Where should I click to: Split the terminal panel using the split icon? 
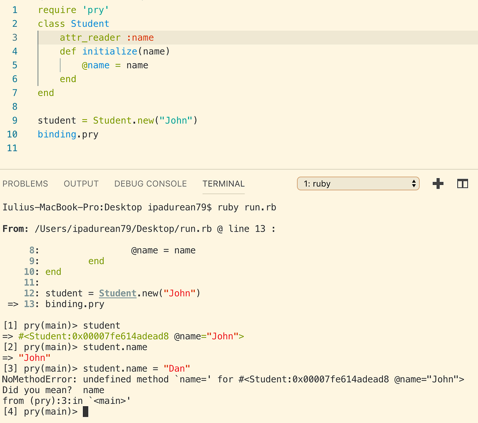pos(462,183)
